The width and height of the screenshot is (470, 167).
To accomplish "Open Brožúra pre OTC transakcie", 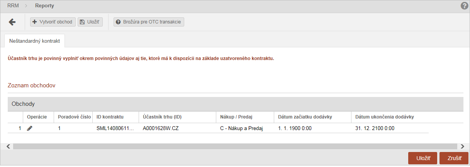I will (149, 22).
